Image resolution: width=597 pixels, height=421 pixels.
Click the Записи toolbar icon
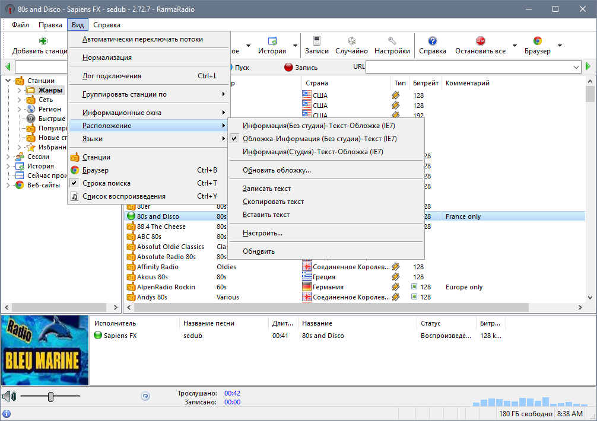click(x=316, y=42)
